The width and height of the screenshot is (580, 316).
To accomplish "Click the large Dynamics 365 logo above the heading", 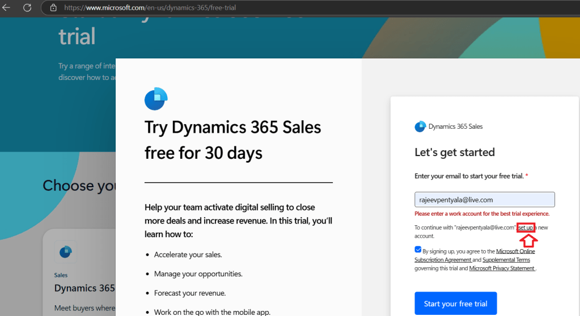I will 156,99.
